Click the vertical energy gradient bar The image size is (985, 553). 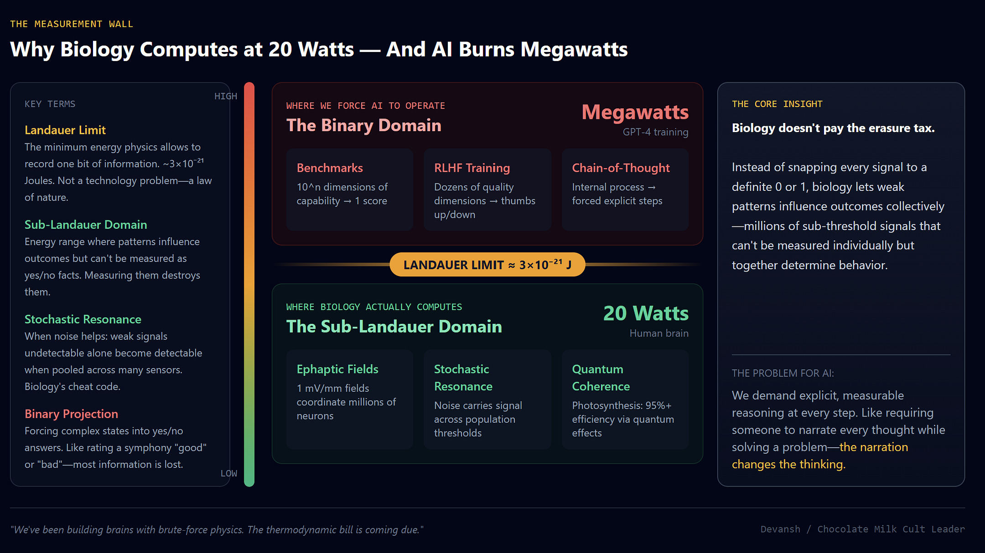[x=249, y=284]
